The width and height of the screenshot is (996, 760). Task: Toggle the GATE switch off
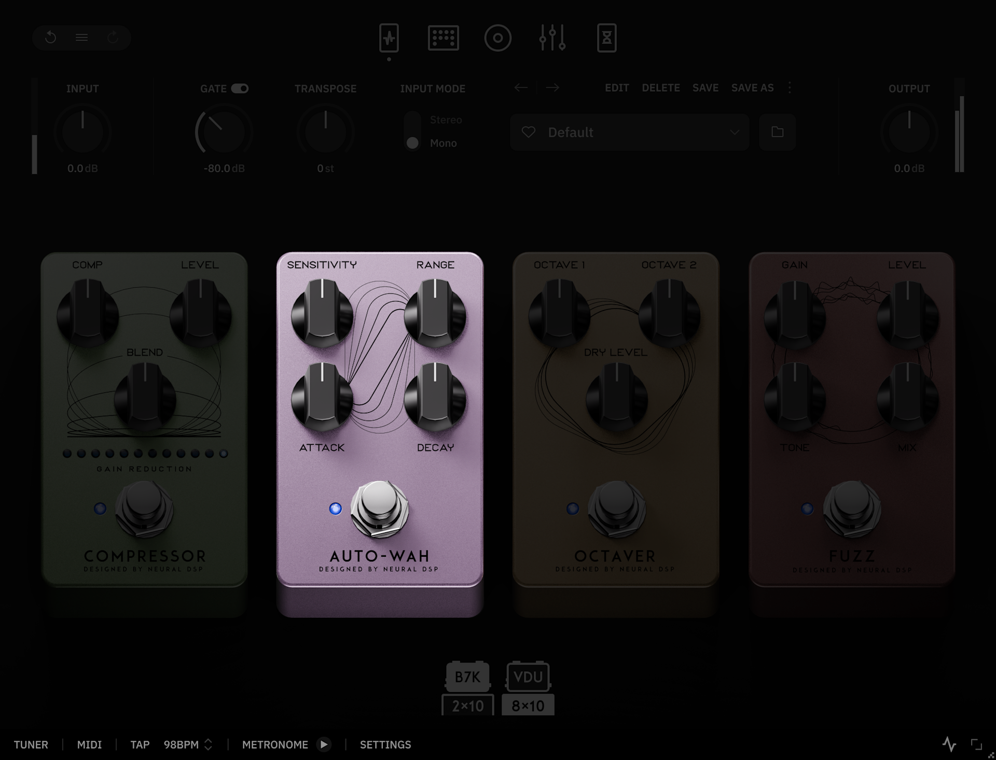coord(240,89)
